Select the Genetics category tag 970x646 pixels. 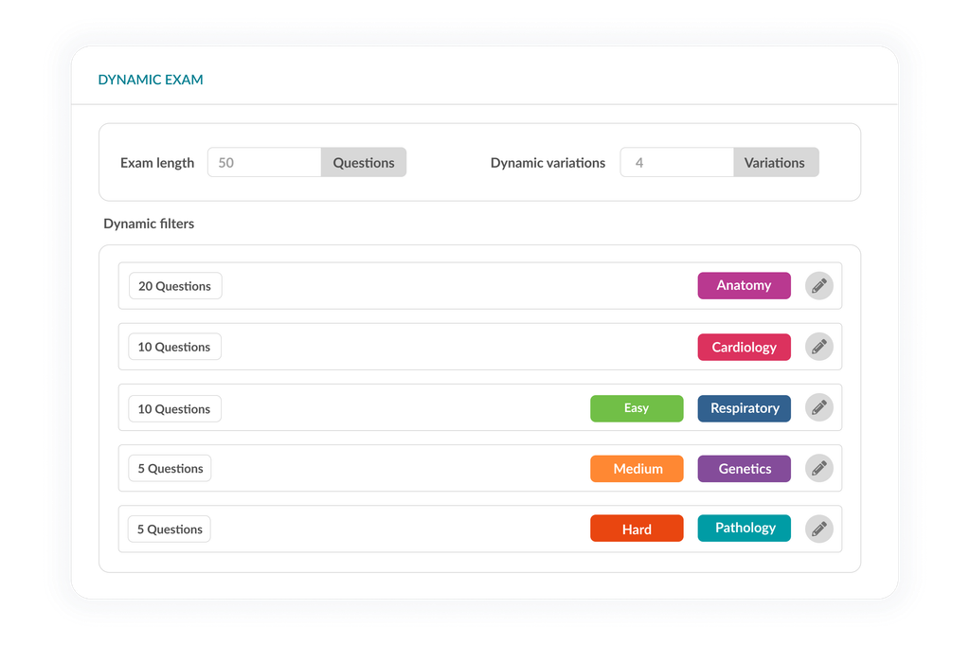click(x=744, y=468)
